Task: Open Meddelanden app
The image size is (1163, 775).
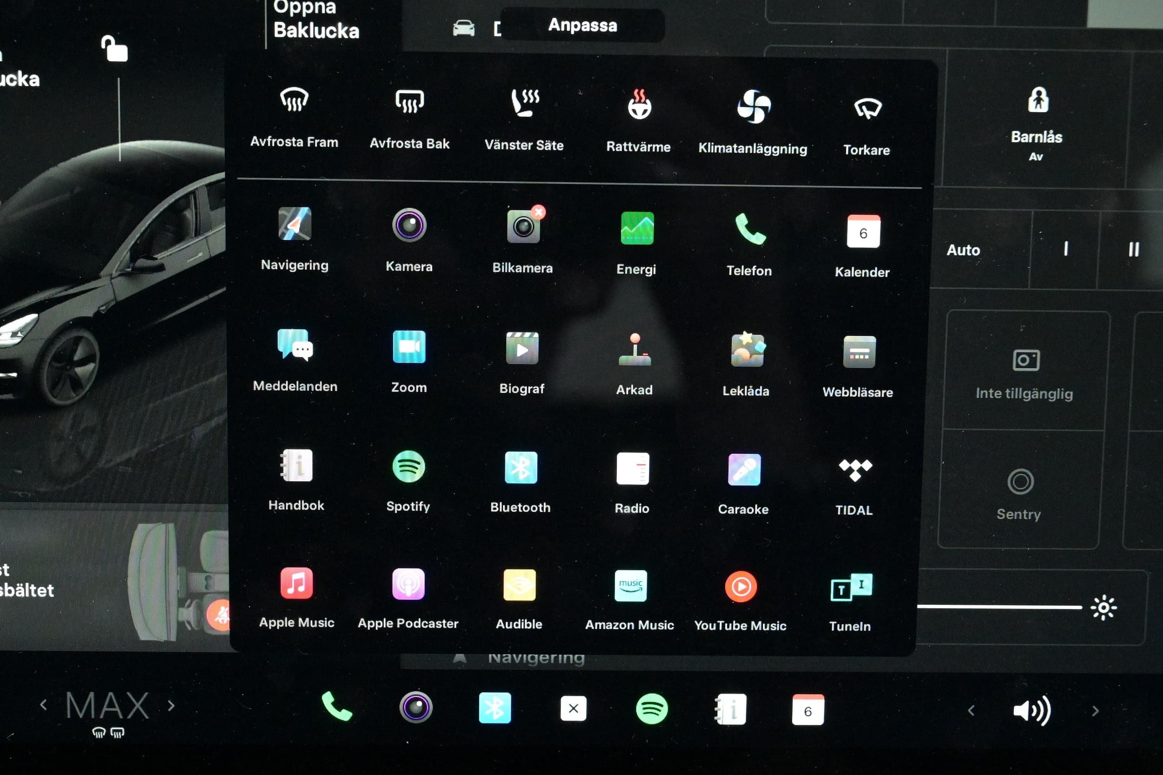Action: pos(295,360)
